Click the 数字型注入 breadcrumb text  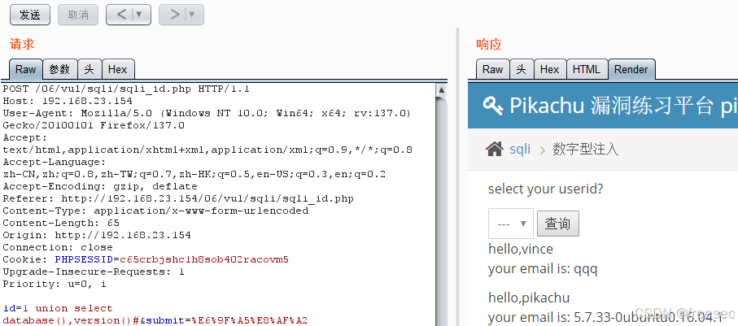coord(586,150)
